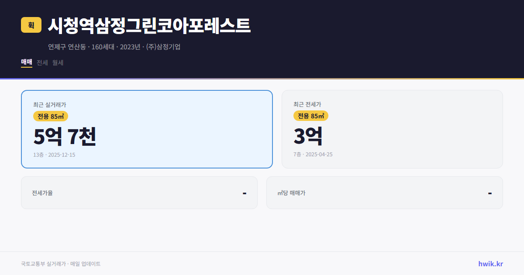Select the highlighted 최근 실거래가 card
This screenshot has width=524, height=275.
pos(147,129)
